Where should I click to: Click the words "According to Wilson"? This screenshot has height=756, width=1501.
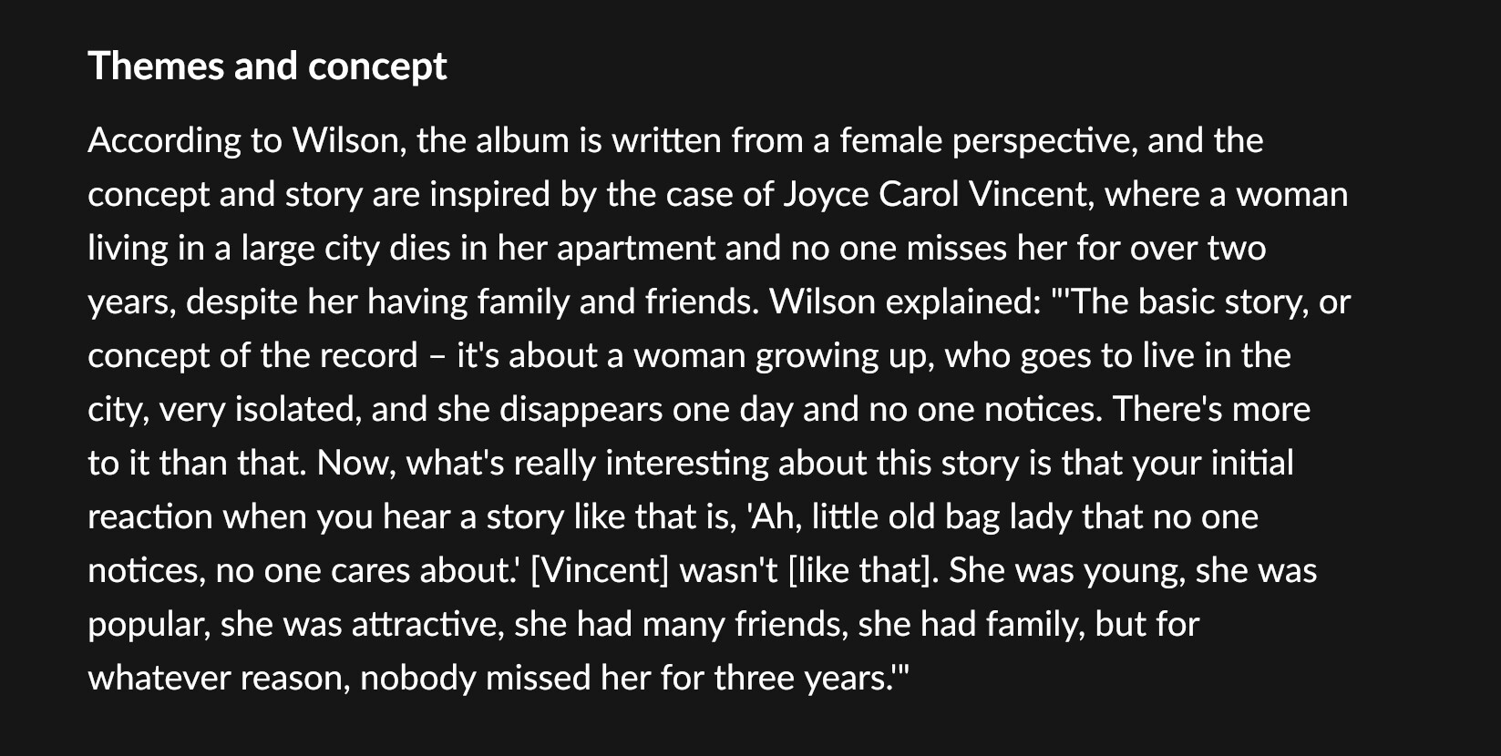click(x=243, y=141)
